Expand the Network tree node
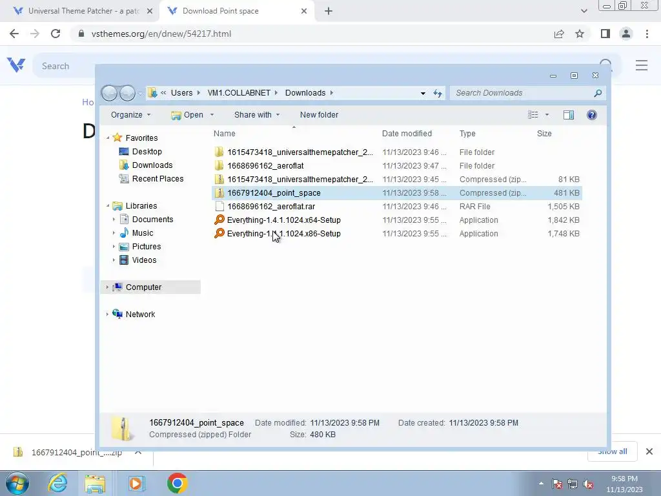Viewport: 661px width, 496px height. pos(107,315)
